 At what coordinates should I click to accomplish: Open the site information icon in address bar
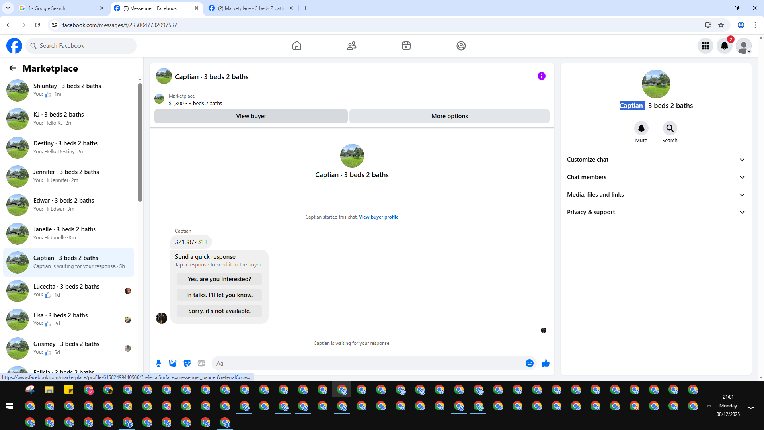click(55, 25)
